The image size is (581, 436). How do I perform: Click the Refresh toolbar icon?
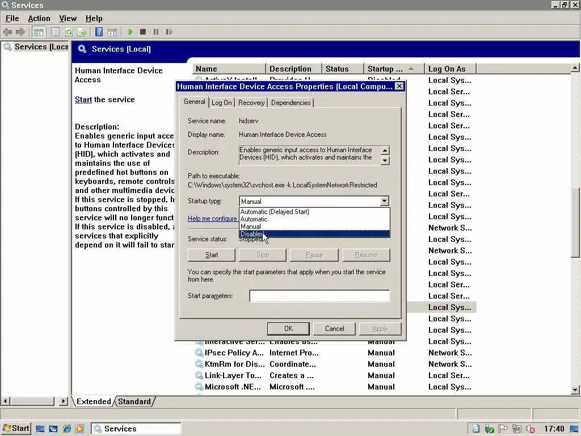pos(69,32)
